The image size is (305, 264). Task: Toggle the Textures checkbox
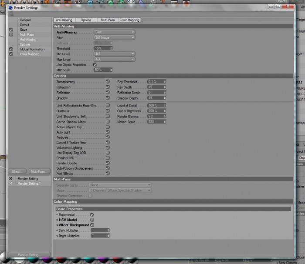[x=108, y=137]
